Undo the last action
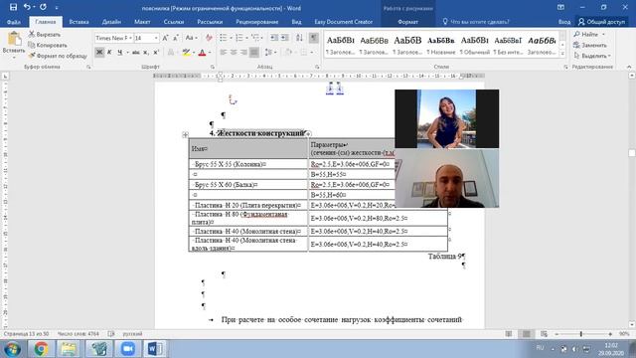The image size is (636, 358). click(x=27, y=7)
